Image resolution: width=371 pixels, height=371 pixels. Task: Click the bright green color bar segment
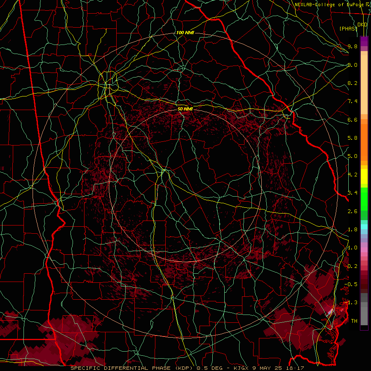pos(364,199)
